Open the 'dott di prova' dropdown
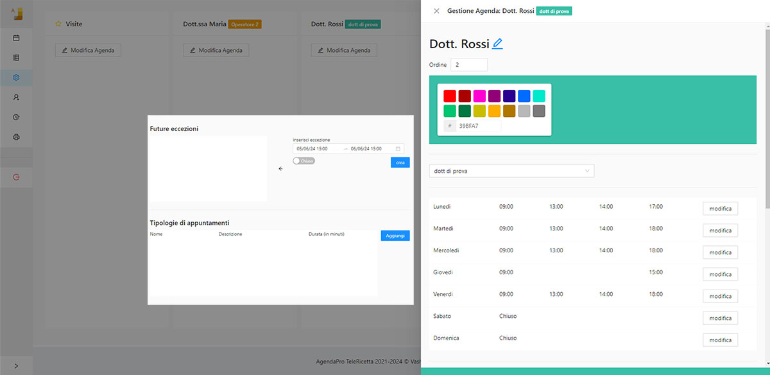The width and height of the screenshot is (770, 375). coord(511,171)
